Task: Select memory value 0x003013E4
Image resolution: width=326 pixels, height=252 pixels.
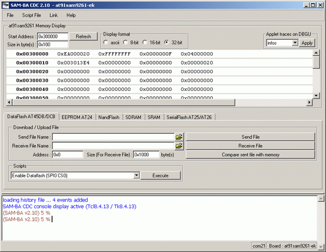Action: tap(73, 63)
